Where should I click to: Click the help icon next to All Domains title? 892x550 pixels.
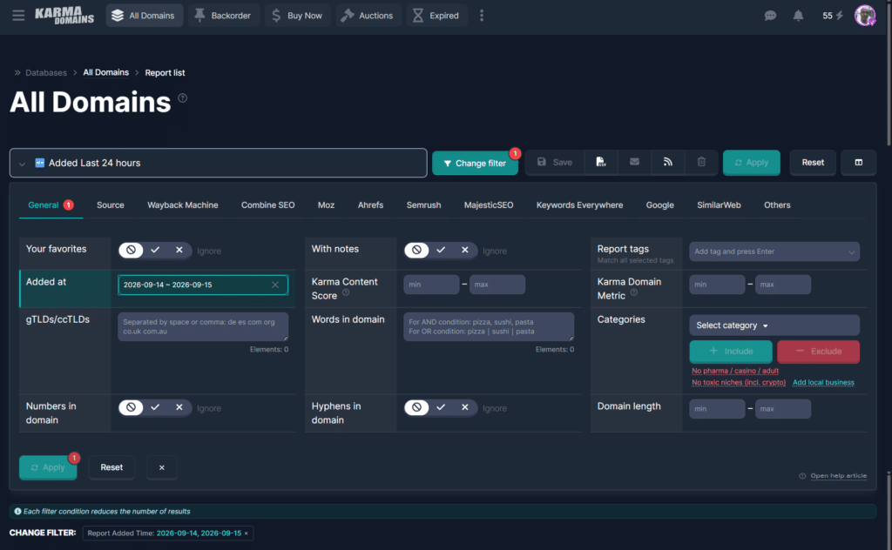pos(183,97)
